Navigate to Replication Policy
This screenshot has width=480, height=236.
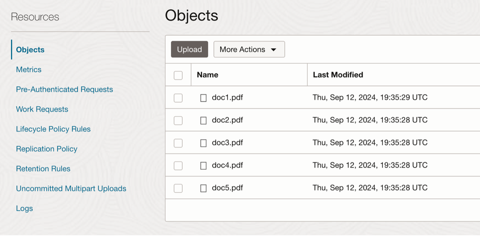(47, 149)
